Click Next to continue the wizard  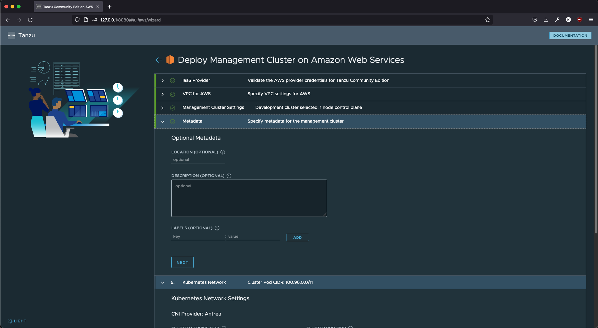coord(183,262)
